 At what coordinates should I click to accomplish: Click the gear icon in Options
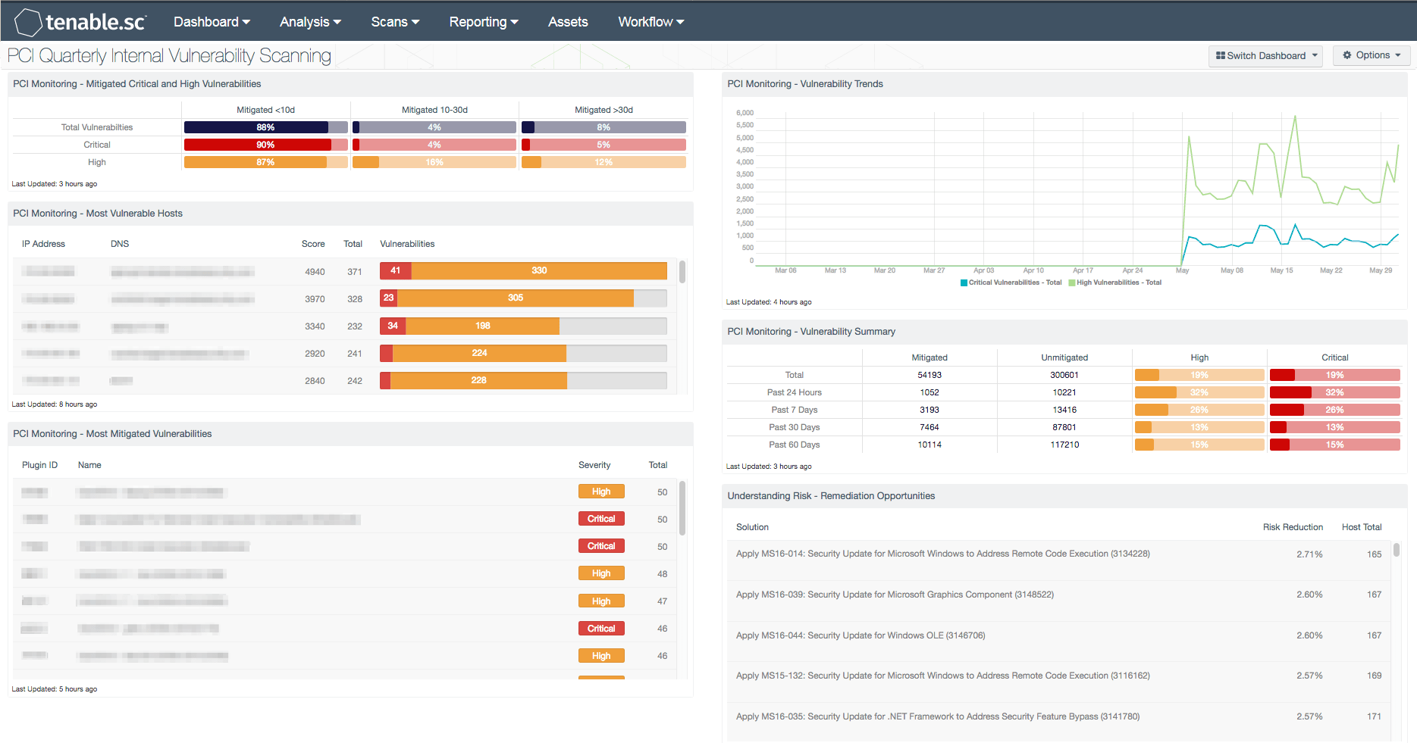[x=1347, y=55]
